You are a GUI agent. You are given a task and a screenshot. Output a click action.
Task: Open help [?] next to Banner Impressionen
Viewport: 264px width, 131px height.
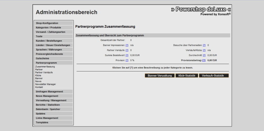pyautogui.click(x=127, y=45)
